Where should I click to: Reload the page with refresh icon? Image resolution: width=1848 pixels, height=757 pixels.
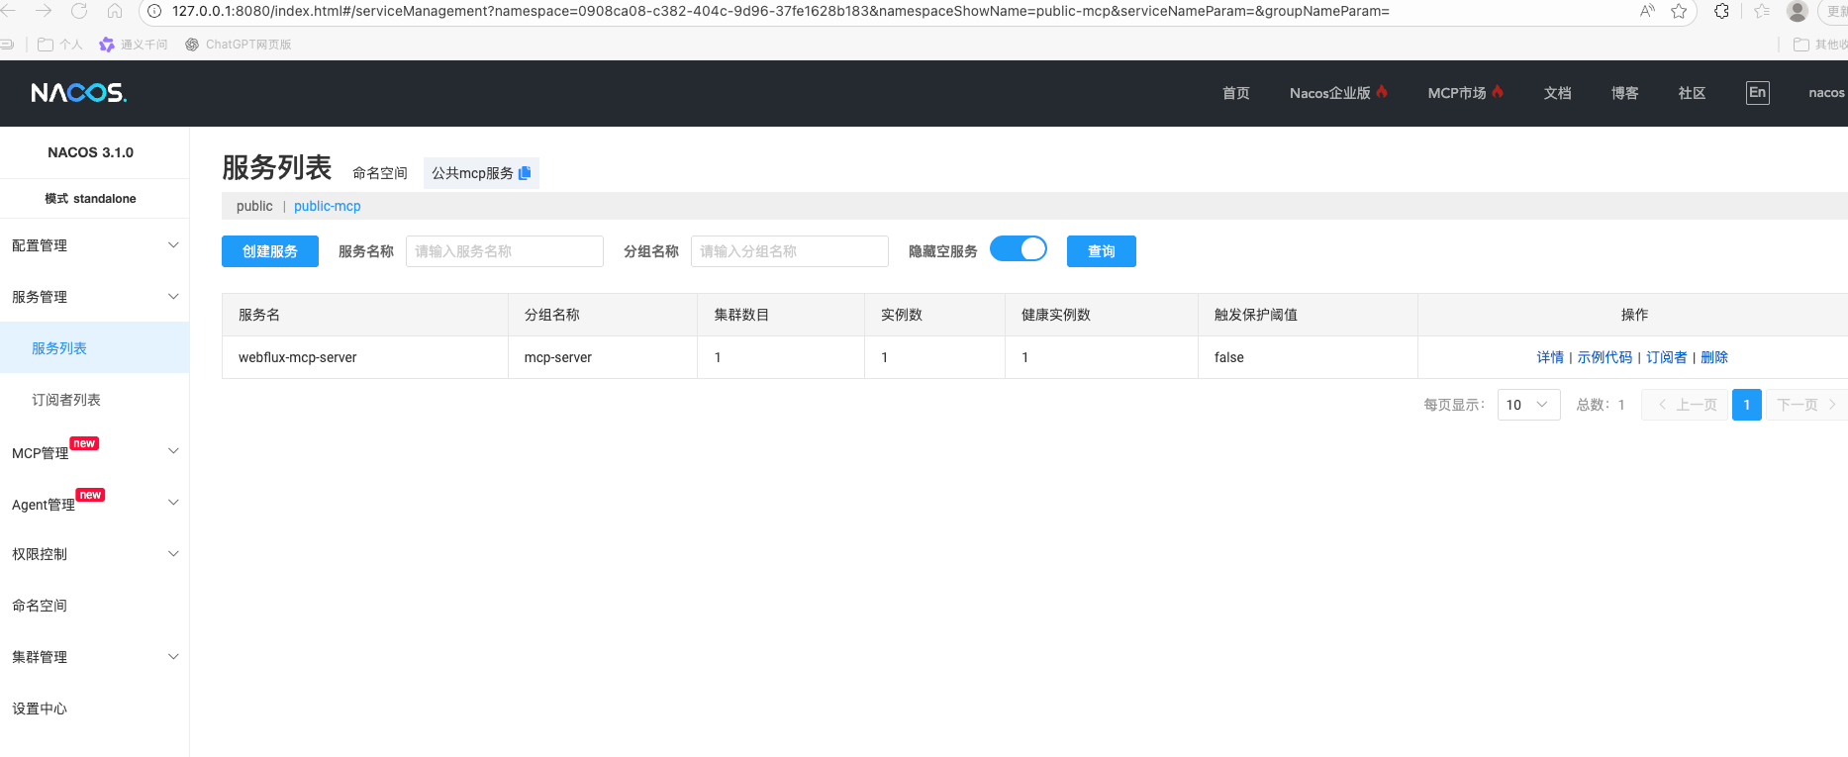(x=79, y=11)
